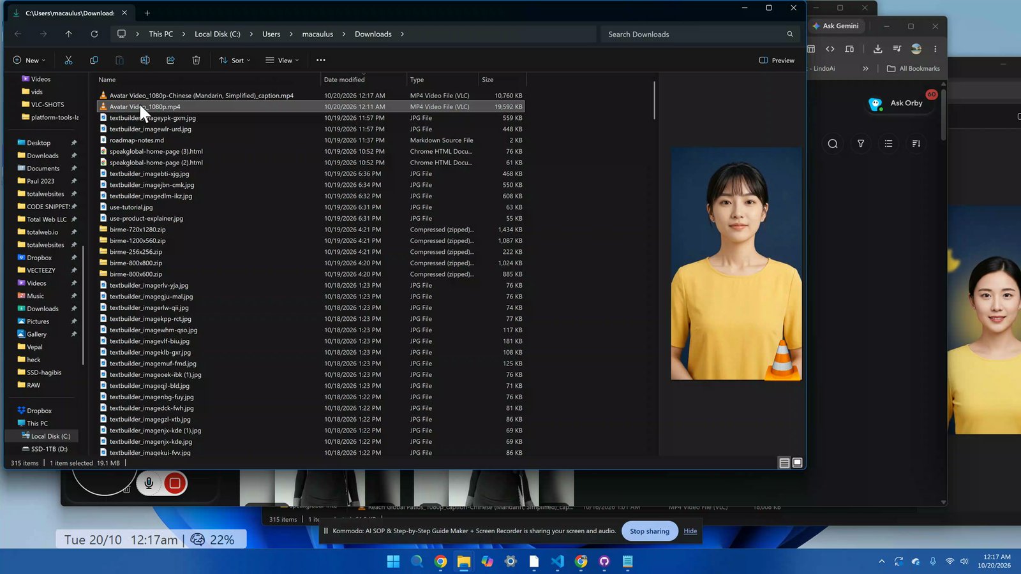Expand the chevron after Downloads breadcrumb
Screen dimensions: 1021x574
point(402,34)
